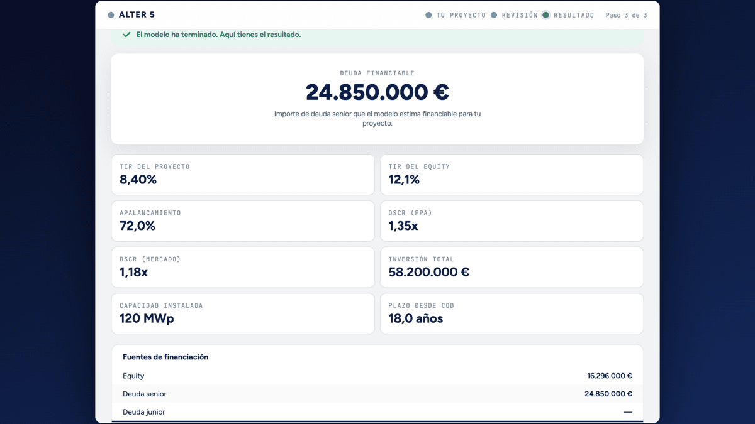This screenshot has height=424, width=755.
Task: Click the 120 MWp value
Action: pos(147,318)
